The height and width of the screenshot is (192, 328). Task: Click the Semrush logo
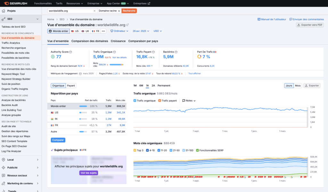tap(15, 3)
